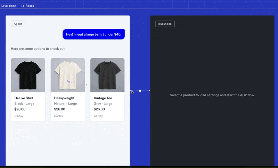Image resolution: width=278 pixels, height=168 pixels.
Task: Open the natural Heavyweight t-shirt image
Action: click(68, 75)
